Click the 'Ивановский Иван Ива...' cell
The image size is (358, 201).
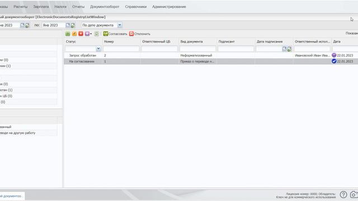coord(312,55)
